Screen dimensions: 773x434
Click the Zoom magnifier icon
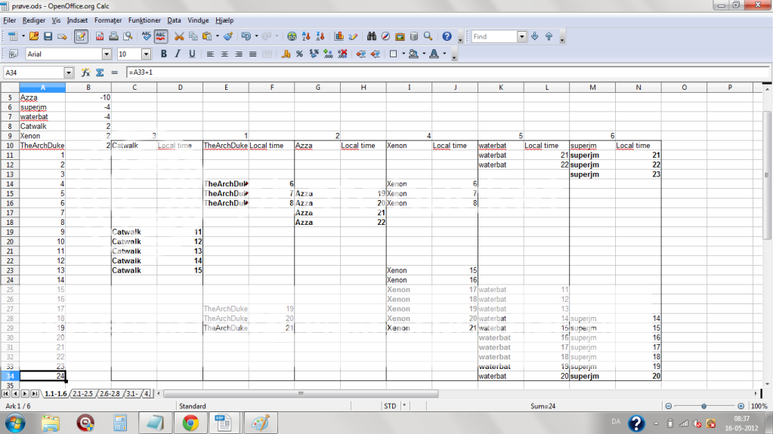tap(428, 36)
